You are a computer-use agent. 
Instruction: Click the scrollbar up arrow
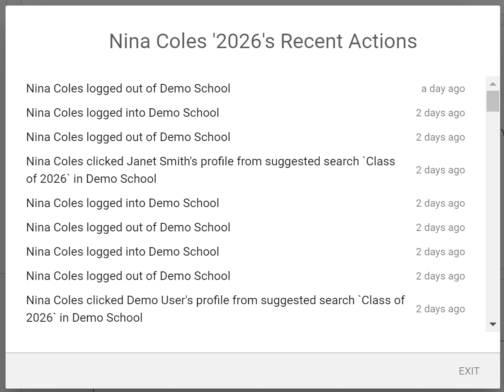[493, 84]
